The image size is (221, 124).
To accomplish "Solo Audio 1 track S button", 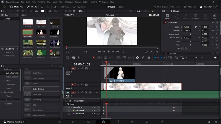I will coord(86,92).
